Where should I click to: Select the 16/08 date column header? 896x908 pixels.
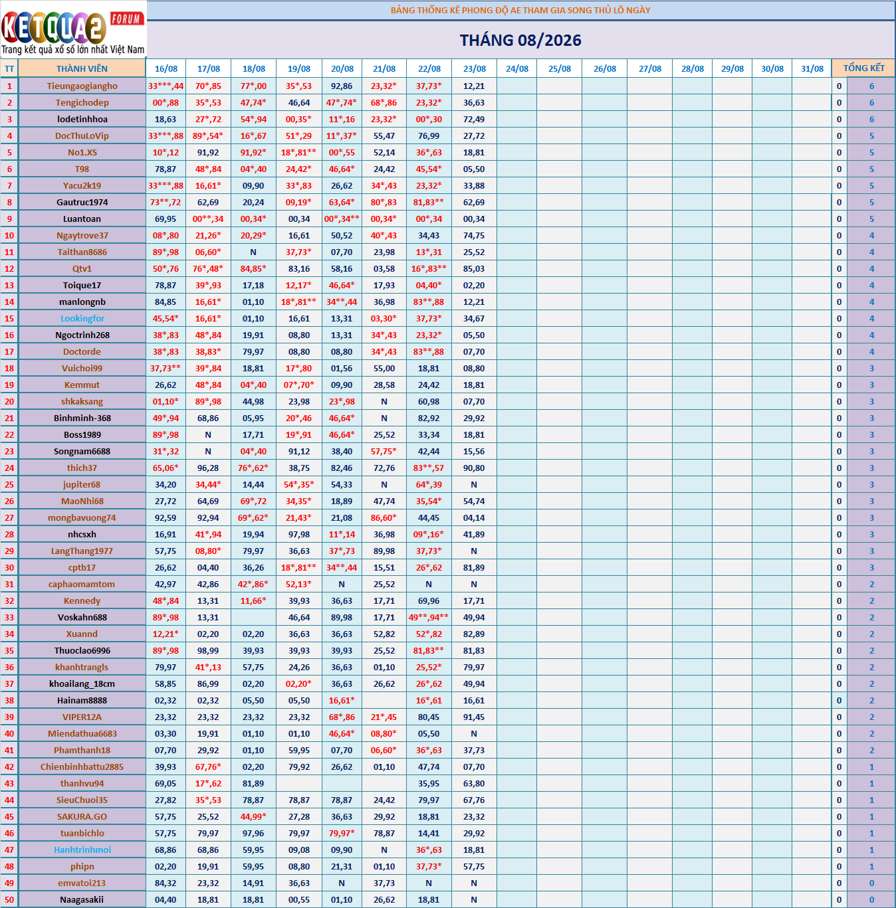166,68
